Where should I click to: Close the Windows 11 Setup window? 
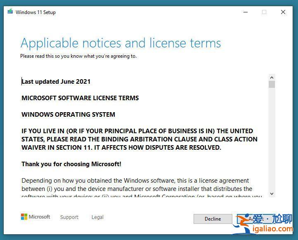(283, 12)
